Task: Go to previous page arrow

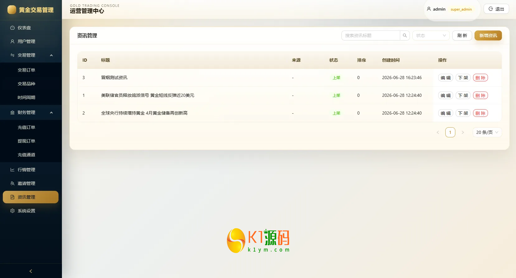Action: click(438, 132)
